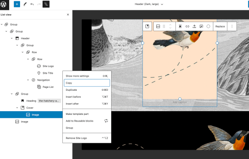Image resolution: width=249 pixels, height=159 pixels.
Task: Insert link using the link icon
Action: point(188,26)
